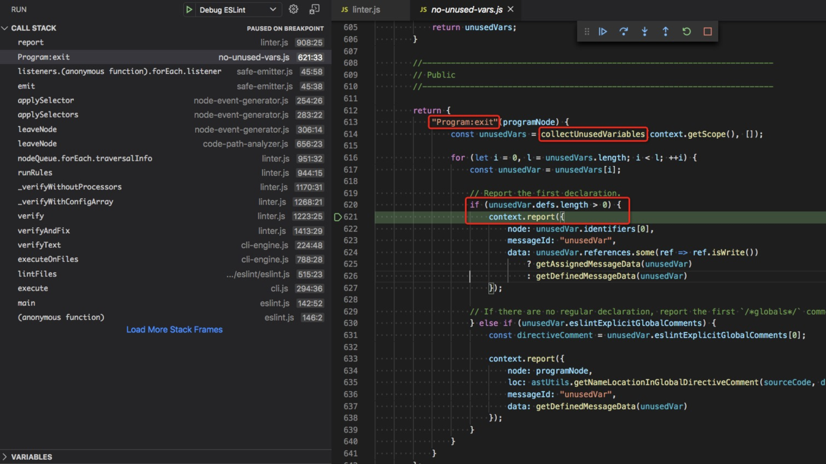Step out of the current function
Image resolution: width=826 pixels, height=464 pixels.
[x=665, y=31]
